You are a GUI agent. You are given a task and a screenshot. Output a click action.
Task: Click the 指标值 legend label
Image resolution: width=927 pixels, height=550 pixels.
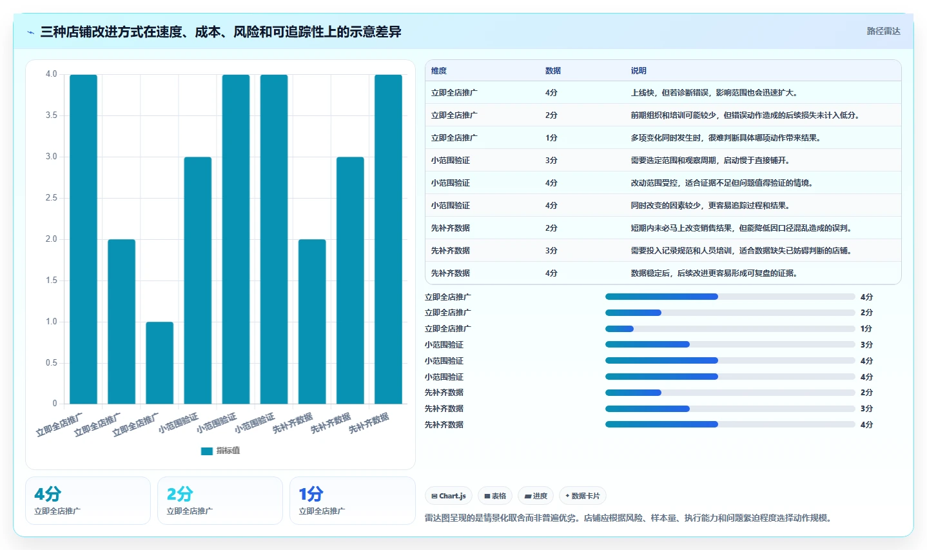tap(228, 451)
